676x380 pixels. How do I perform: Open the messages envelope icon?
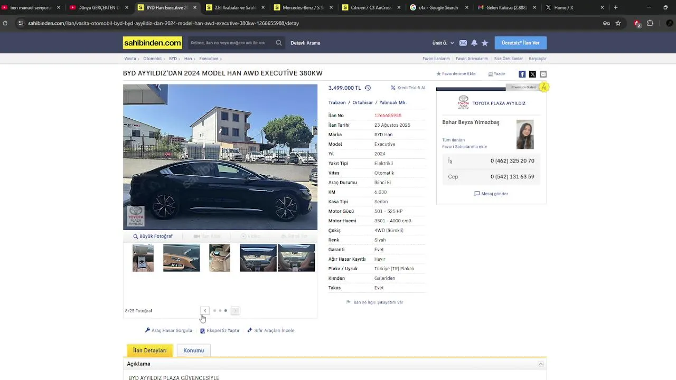pos(463,43)
